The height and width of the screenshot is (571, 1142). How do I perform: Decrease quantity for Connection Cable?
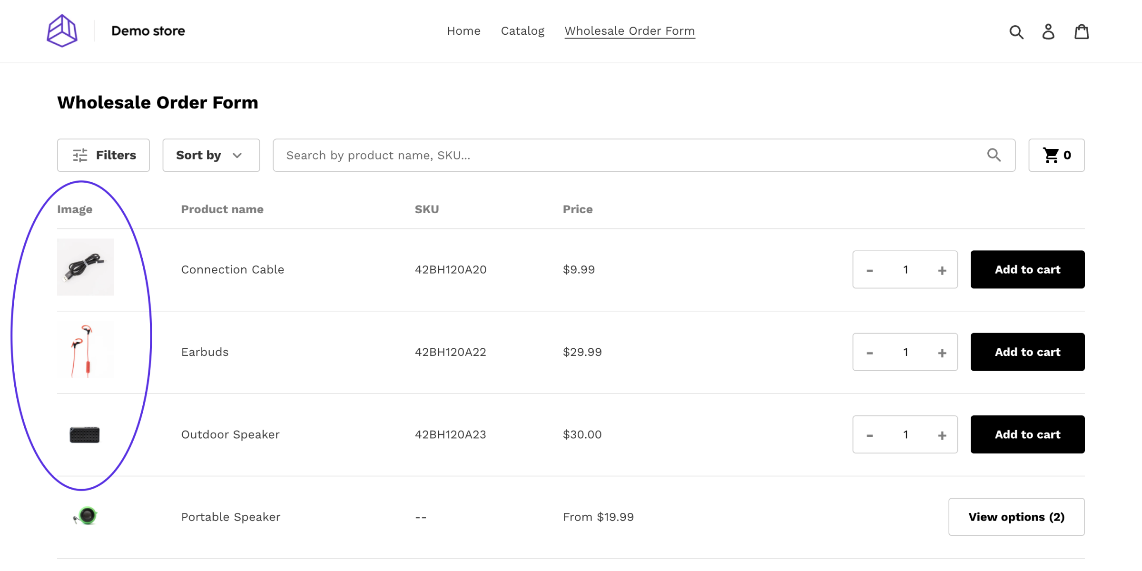pyautogui.click(x=869, y=270)
